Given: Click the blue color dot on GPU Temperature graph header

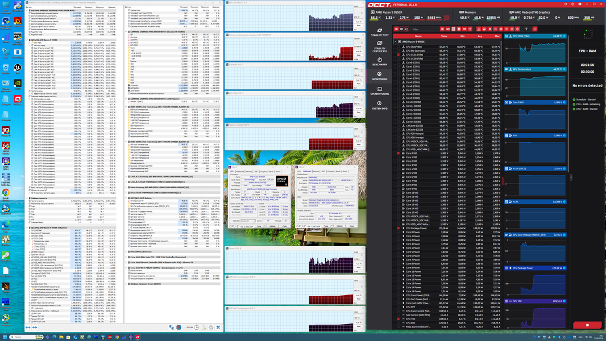Looking at the screenshot, I should [564, 69].
